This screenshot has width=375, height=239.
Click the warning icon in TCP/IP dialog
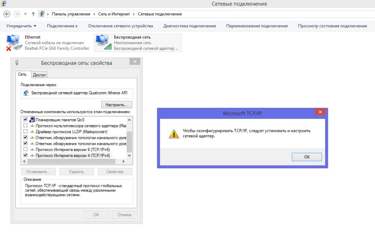[174, 134]
